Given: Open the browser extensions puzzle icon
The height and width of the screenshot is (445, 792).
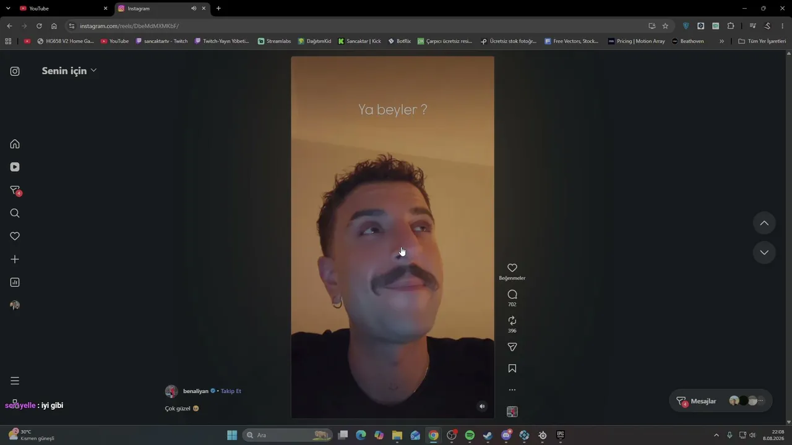Looking at the screenshot, I should [731, 26].
